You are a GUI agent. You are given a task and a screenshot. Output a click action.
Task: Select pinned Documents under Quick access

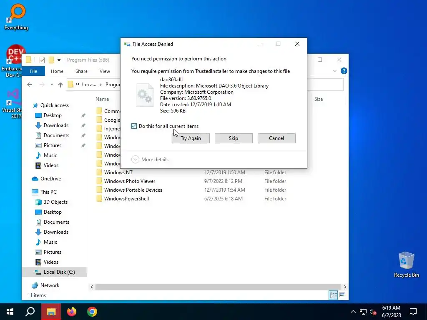point(56,135)
